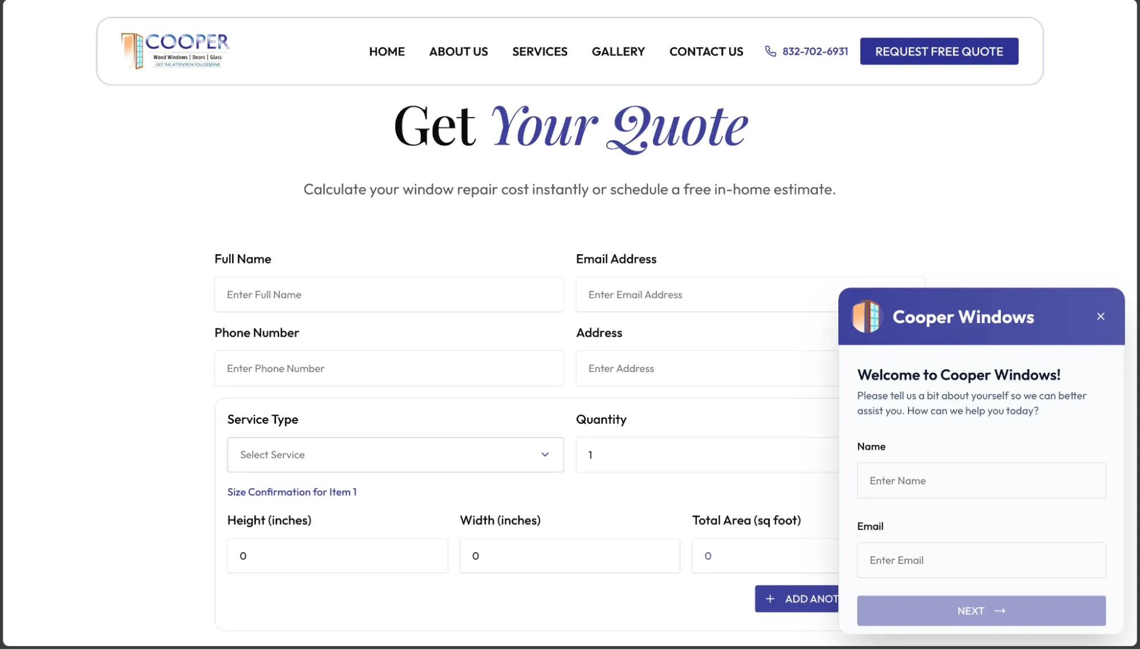
Task: Select the Address input field
Action: 707,368
